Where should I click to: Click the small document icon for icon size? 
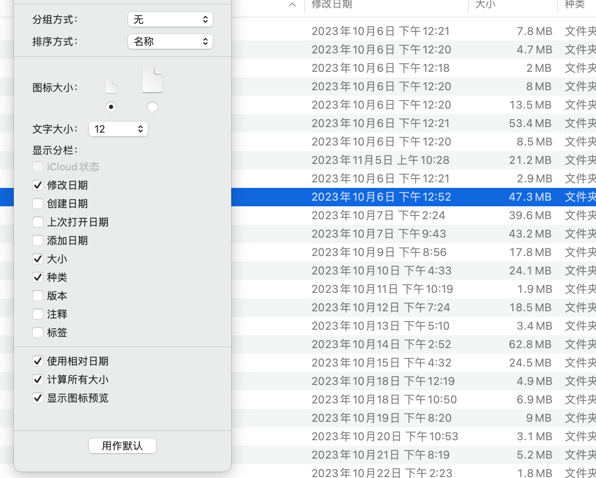pos(111,87)
